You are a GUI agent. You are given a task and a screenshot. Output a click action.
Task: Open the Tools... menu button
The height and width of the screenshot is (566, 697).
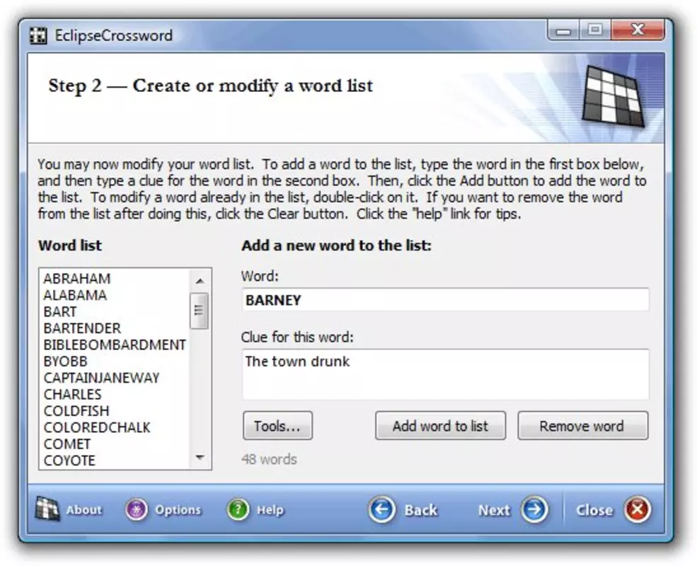[x=277, y=426]
